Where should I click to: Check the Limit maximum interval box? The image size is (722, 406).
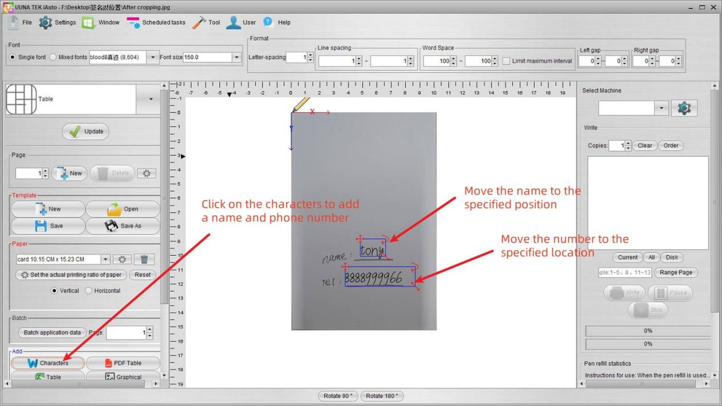(x=505, y=61)
